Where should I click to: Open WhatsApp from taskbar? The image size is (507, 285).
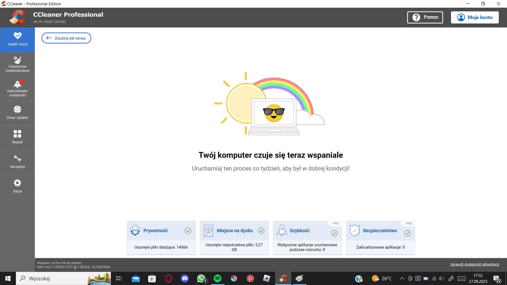201,279
